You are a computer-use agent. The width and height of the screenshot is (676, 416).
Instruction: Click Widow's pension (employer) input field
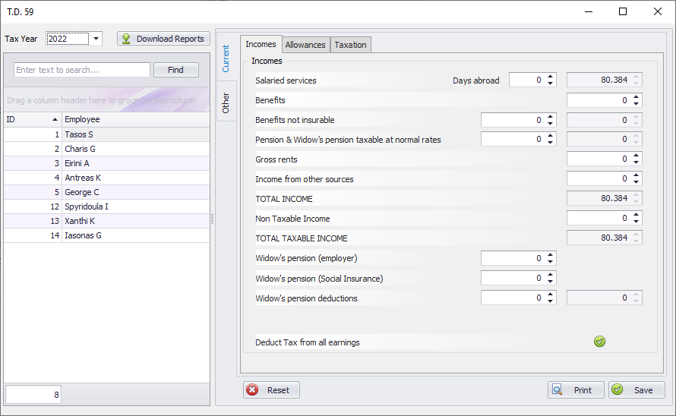pos(513,258)
